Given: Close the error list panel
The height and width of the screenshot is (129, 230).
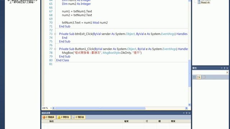Looking at the screenshot, I should click(x=189, y=113).
